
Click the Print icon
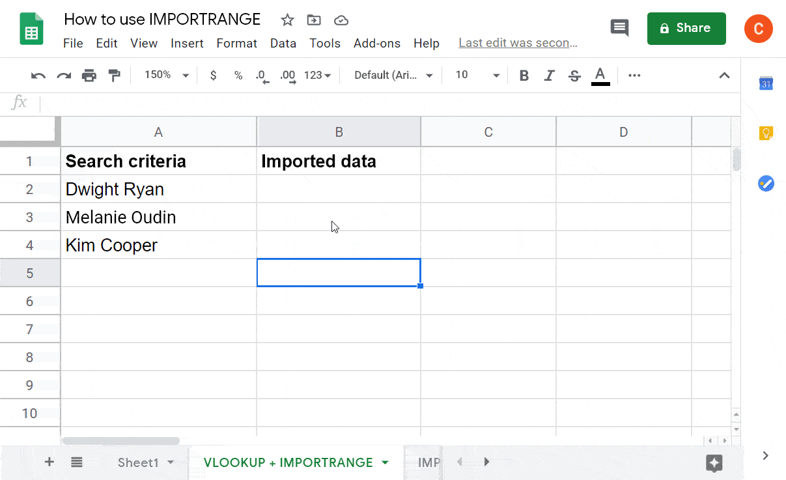(x=89, y=76)
